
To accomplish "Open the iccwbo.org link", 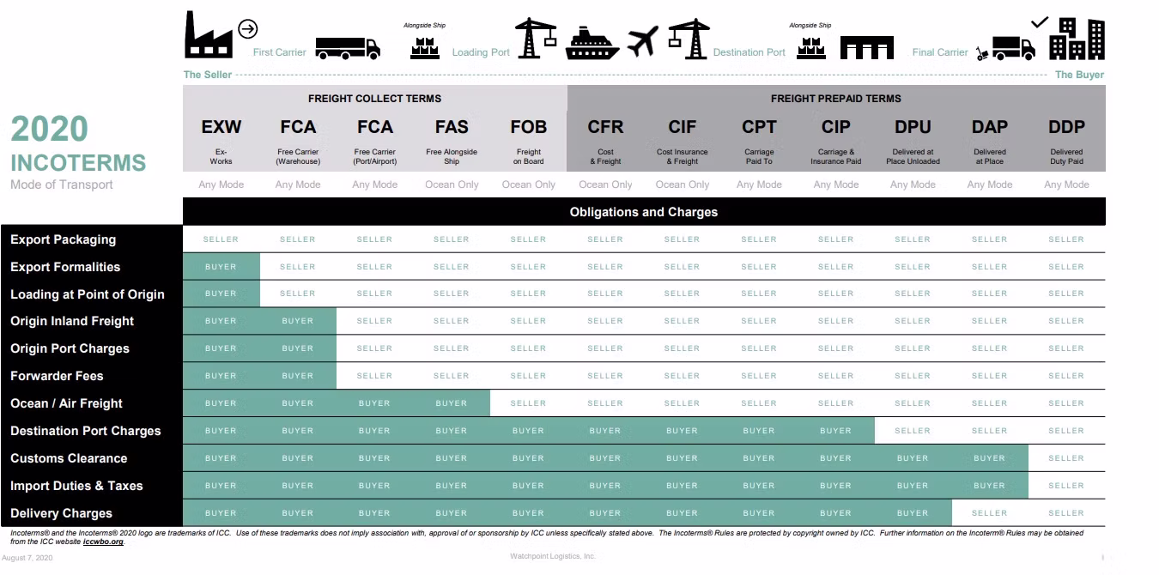I will point(103,542).
